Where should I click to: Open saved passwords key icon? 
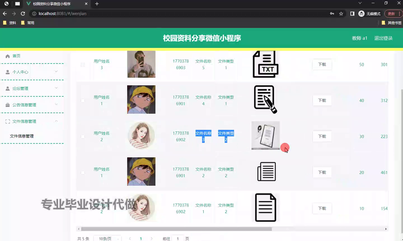[x=332, y=13]
